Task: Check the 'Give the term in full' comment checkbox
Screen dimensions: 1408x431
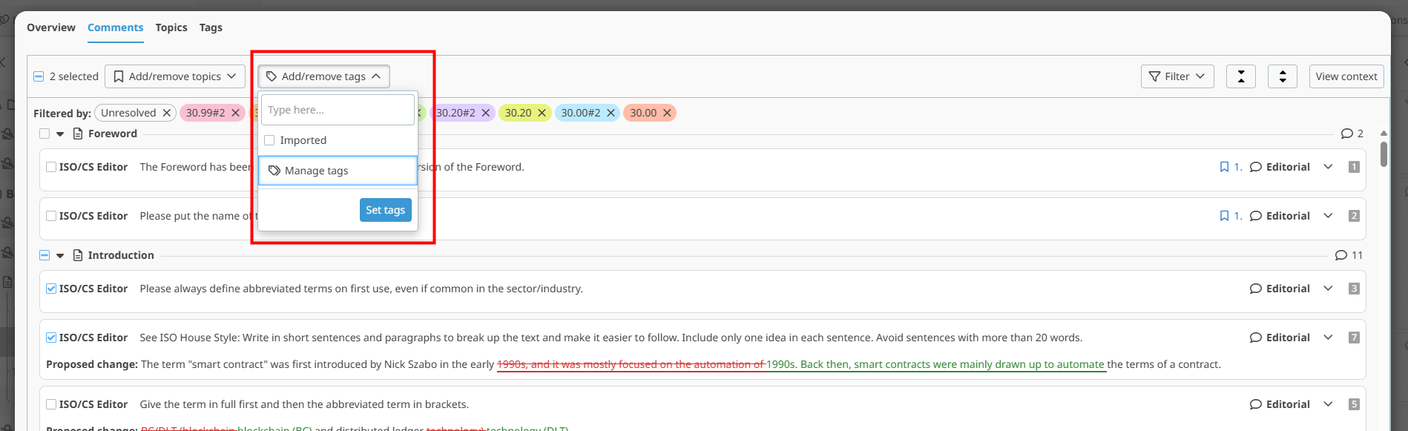Action: (51, 404)
